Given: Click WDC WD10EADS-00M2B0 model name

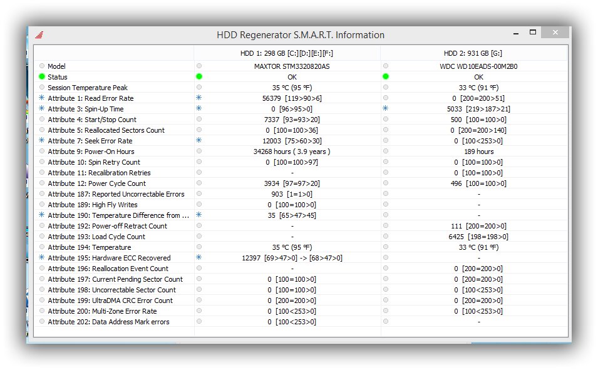Looking at the screenshot, I should point(478,66).
